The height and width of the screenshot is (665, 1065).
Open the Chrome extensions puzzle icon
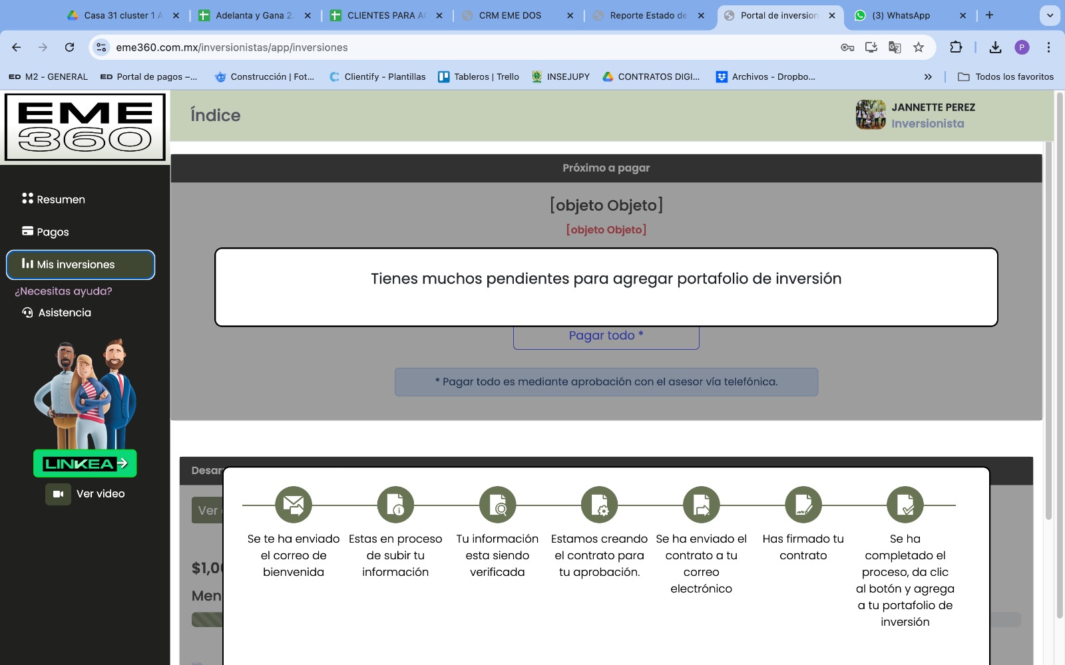956,47
